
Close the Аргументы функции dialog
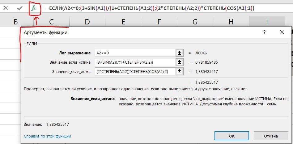(282, 32)
